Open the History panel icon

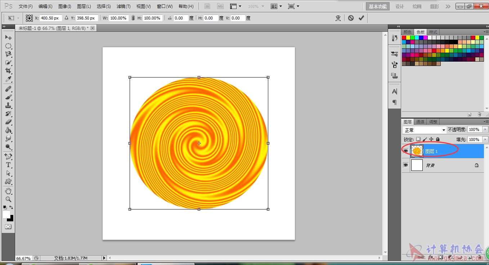point(395,38)
